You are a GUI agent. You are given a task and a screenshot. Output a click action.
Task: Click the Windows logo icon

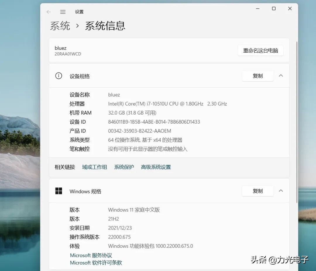point(59,191)
